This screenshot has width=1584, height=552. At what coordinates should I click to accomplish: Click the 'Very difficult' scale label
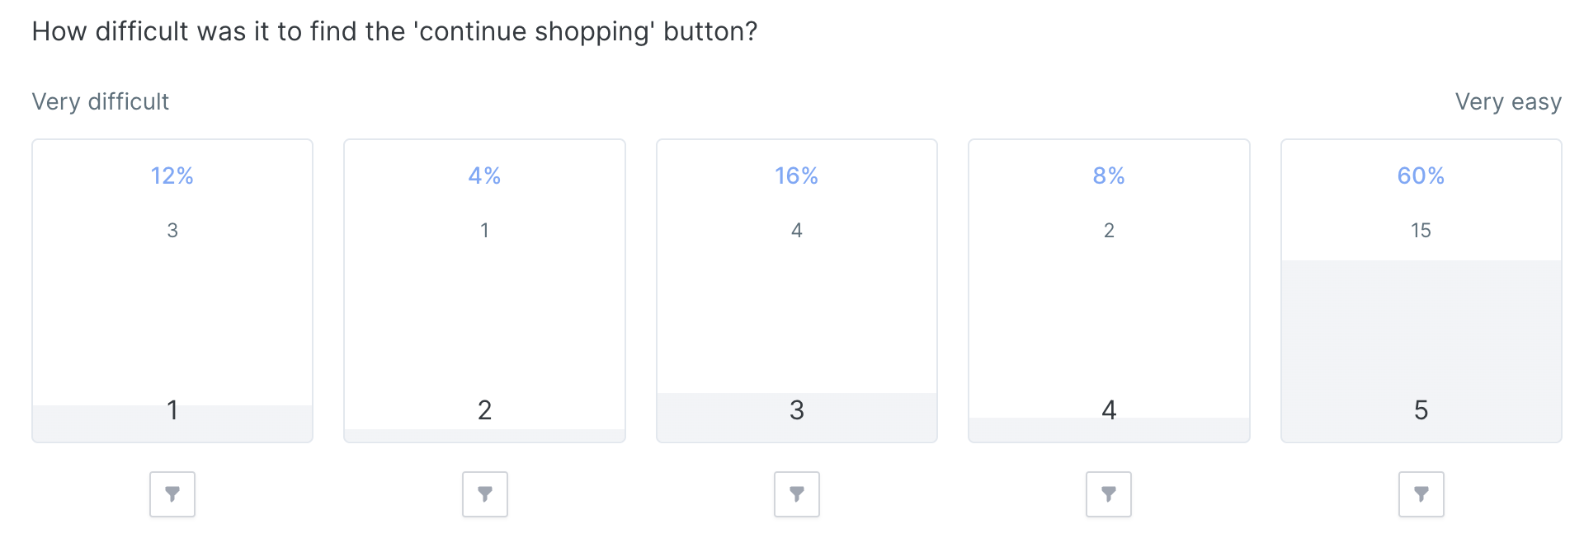[x=100, y=101]
